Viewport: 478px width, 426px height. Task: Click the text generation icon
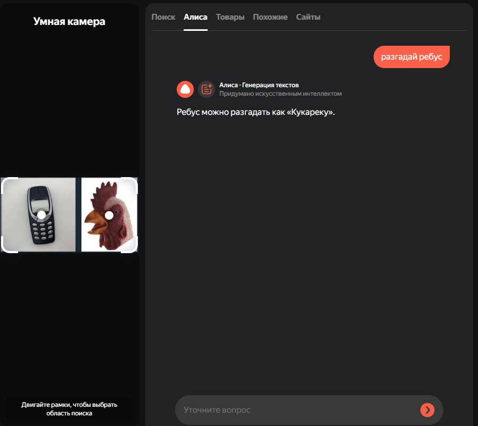pyautogui.click(x=207, y=89)
